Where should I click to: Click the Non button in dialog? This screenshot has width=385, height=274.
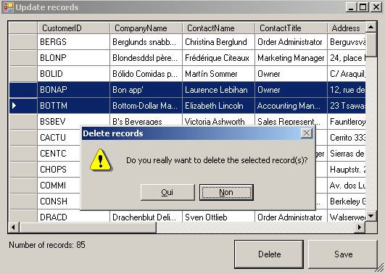coord(226,192)
